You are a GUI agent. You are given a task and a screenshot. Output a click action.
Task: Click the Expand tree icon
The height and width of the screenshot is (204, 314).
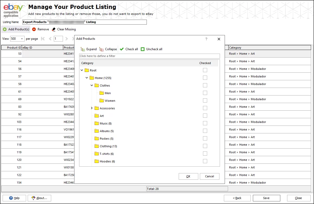(83, 49)
